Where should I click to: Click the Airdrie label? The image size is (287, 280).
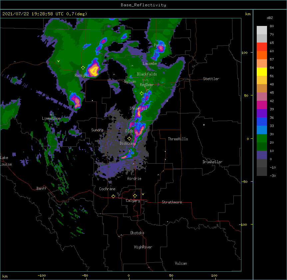pyautogui.click(x=135, y=179)
